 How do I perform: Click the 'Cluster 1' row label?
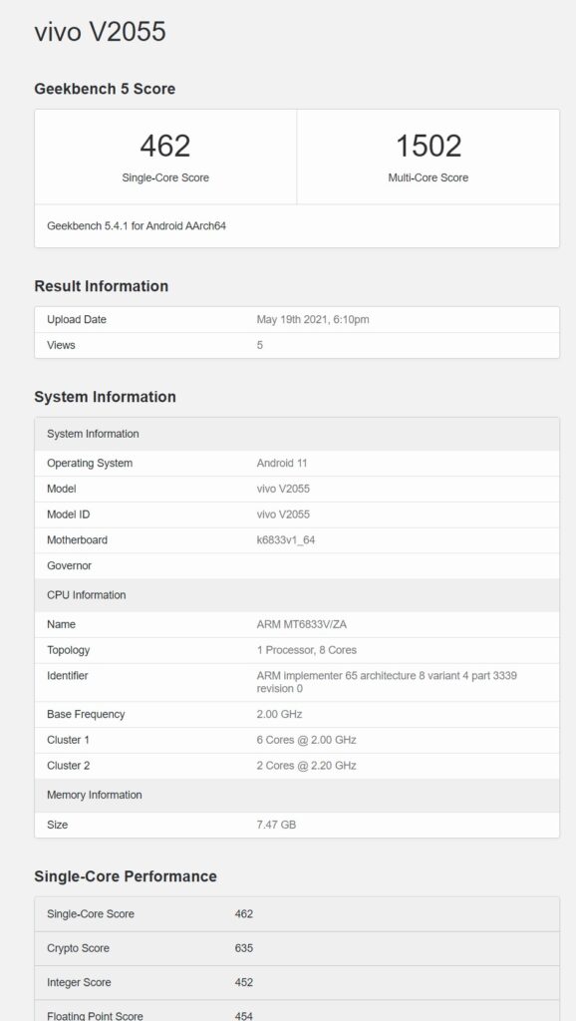(69, 740)
